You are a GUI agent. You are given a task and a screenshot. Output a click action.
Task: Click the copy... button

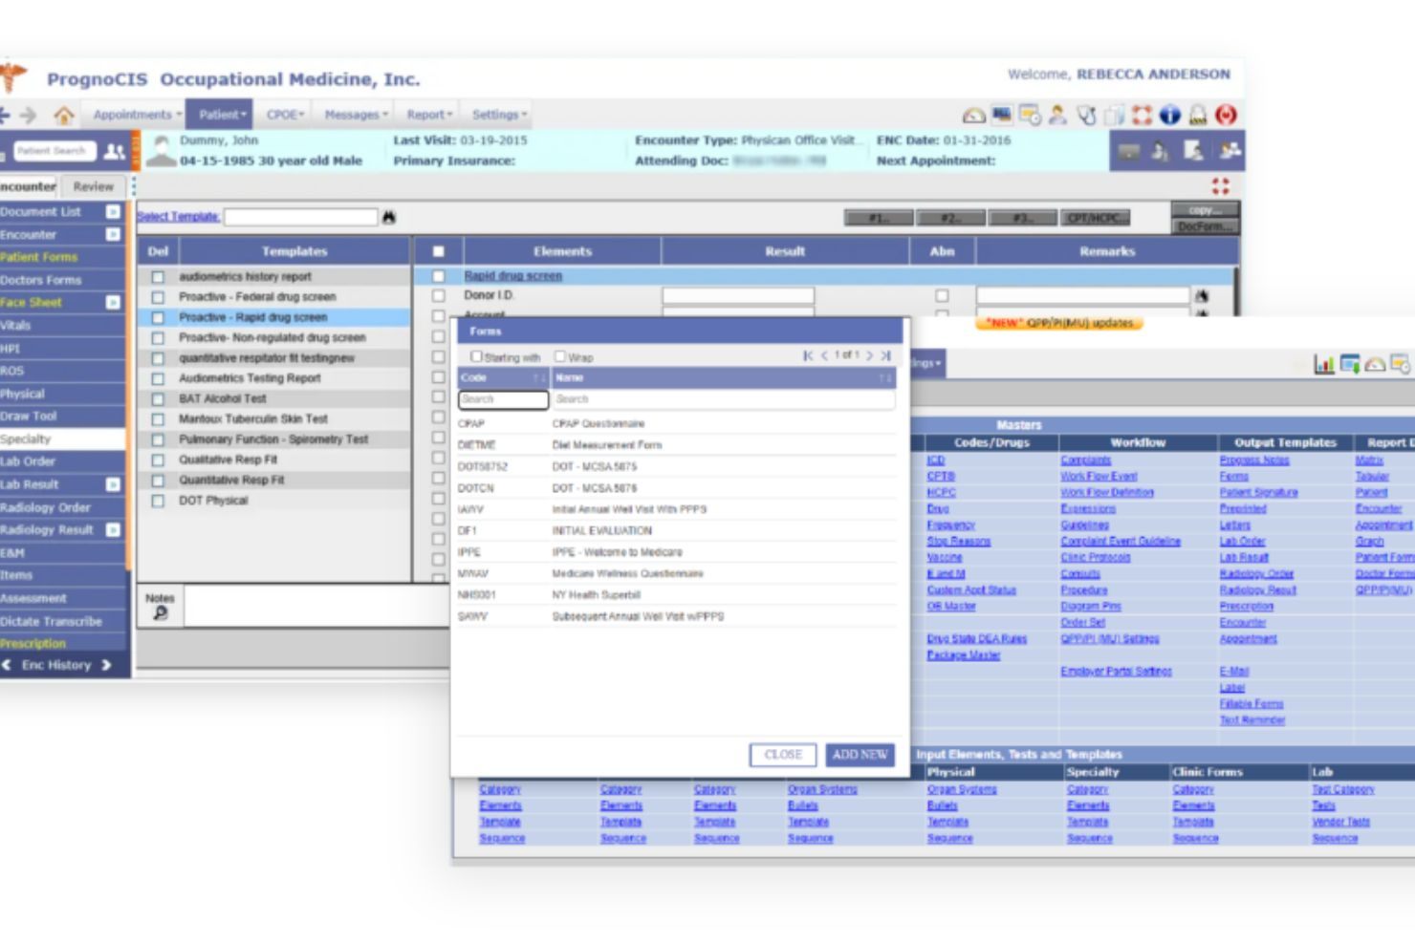tap(1205, 210)
